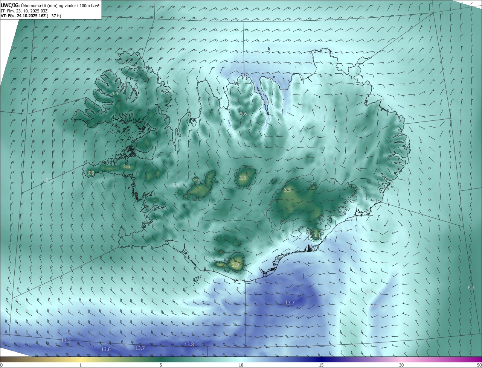The width and height of the screenshot is (482, 368).
Task: Click the 6.3 value near the east edge
Action: click(x=471, y=287)
